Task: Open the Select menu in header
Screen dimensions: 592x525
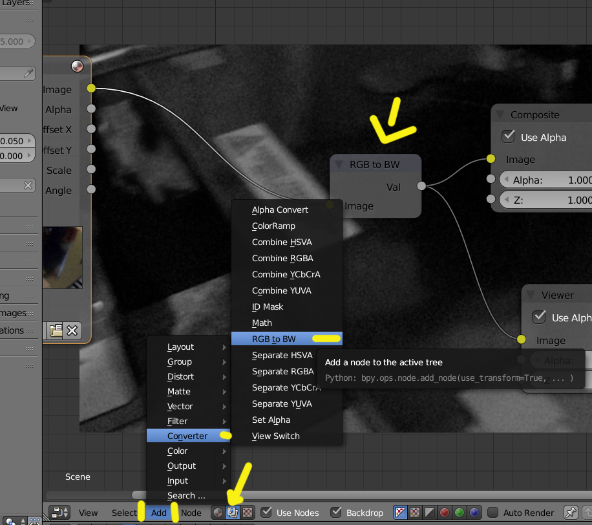Action: pos(124,513)
